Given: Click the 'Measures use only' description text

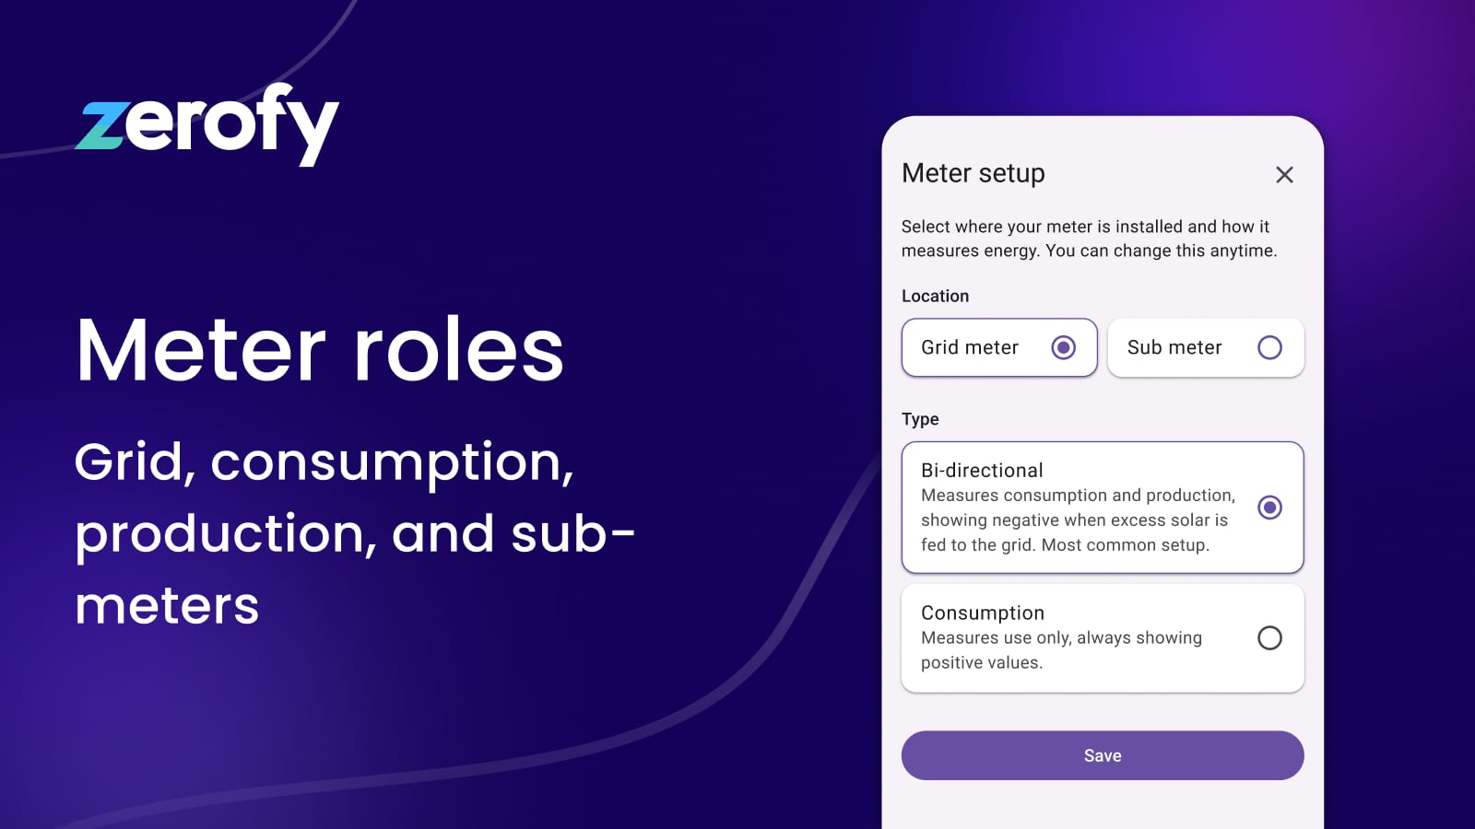Looking at the screenshot, I should click(1060, 650).
